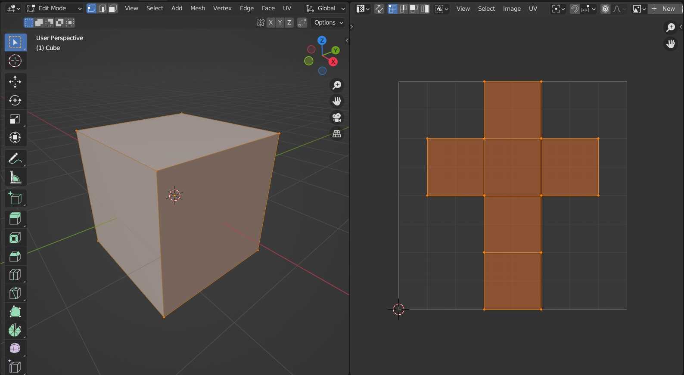Select the Loop Cut tool
The image size is (684, 375).
point(15,275)
